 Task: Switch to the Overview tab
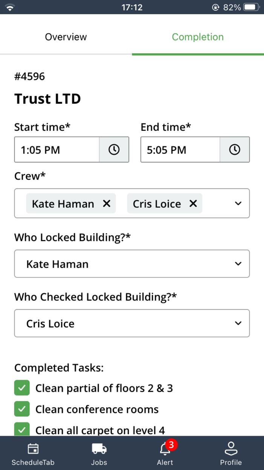66,37
